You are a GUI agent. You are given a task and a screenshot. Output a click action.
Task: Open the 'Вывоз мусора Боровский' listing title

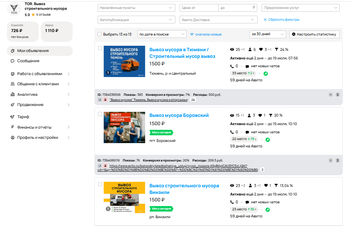[179, 115]
